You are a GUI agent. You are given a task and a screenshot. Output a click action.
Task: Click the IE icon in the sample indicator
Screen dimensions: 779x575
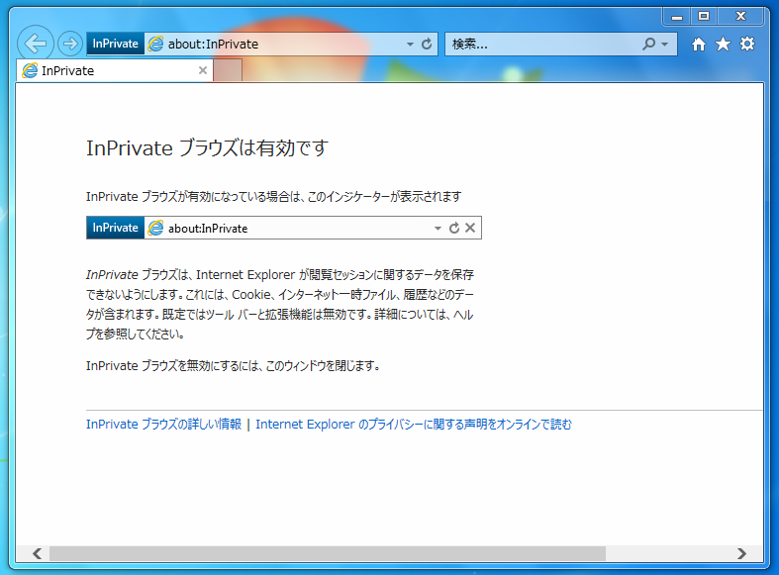click(x=155, y=228)
